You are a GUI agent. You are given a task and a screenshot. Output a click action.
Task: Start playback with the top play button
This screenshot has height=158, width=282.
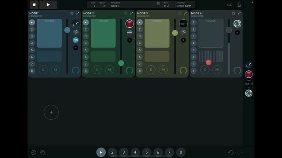coord(48,5)
